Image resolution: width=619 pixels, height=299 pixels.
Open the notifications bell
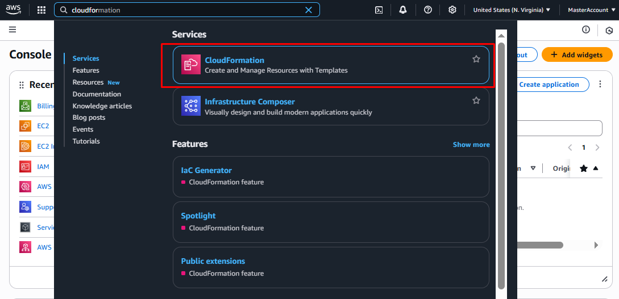coord(403,10)
